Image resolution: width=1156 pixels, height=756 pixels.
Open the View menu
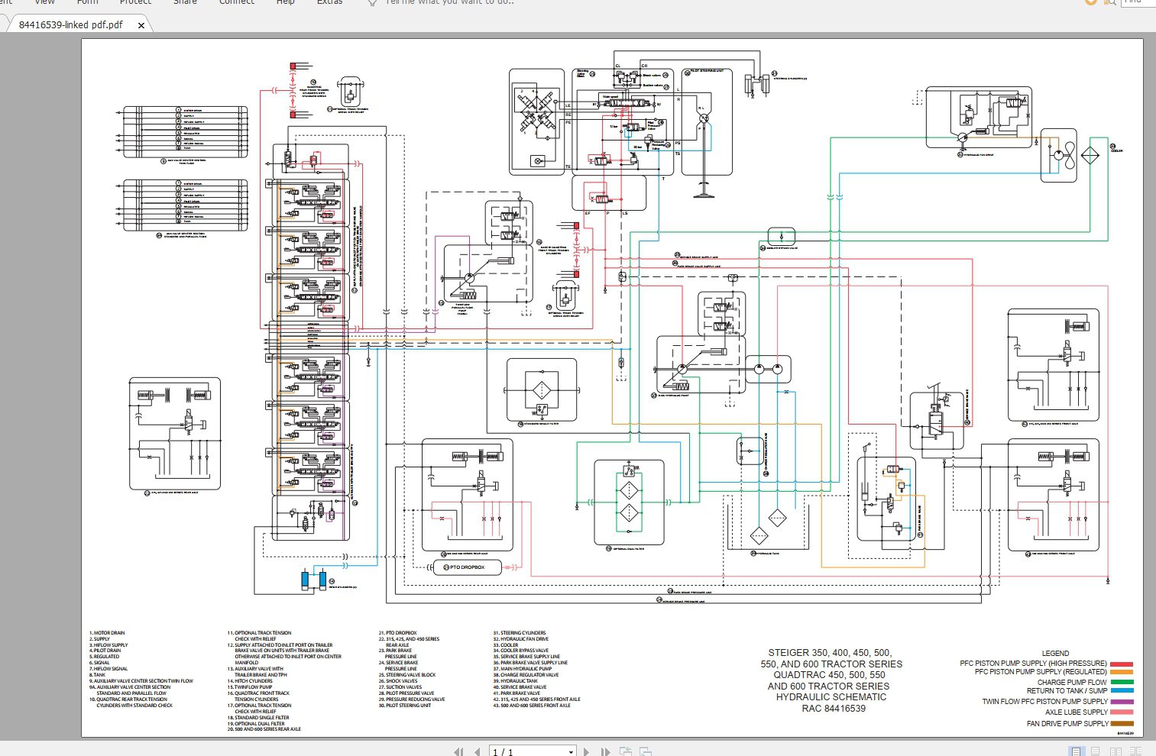[x=44, y=2]
